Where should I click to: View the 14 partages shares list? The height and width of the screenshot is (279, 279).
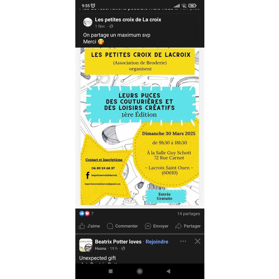(188, 213)
